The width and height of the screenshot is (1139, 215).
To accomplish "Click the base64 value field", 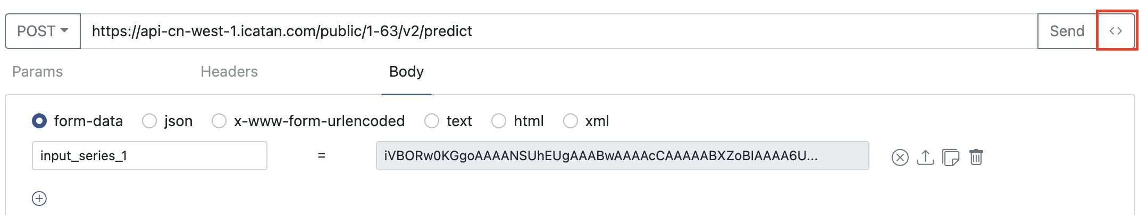I will point(622,156).
